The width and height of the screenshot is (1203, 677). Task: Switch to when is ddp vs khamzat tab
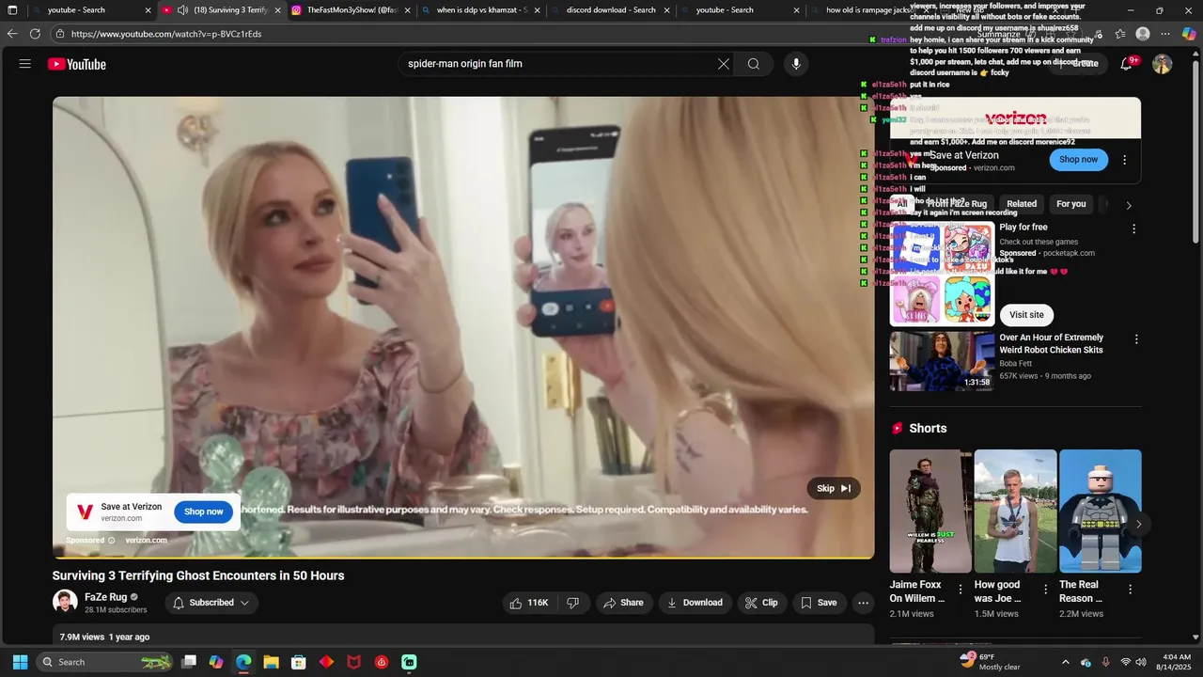click(479, 10)
